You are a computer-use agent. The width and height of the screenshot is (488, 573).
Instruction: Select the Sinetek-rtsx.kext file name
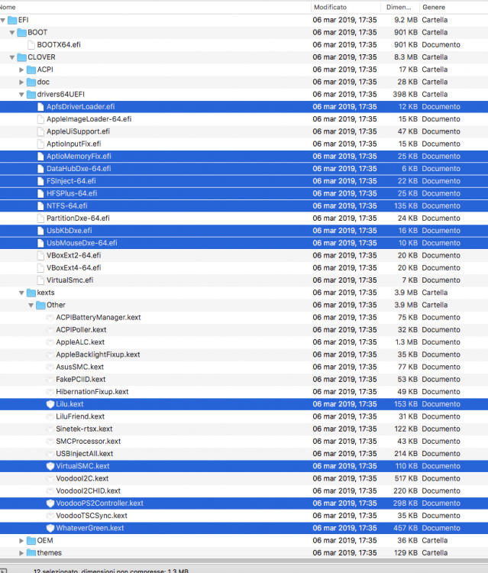84,429
